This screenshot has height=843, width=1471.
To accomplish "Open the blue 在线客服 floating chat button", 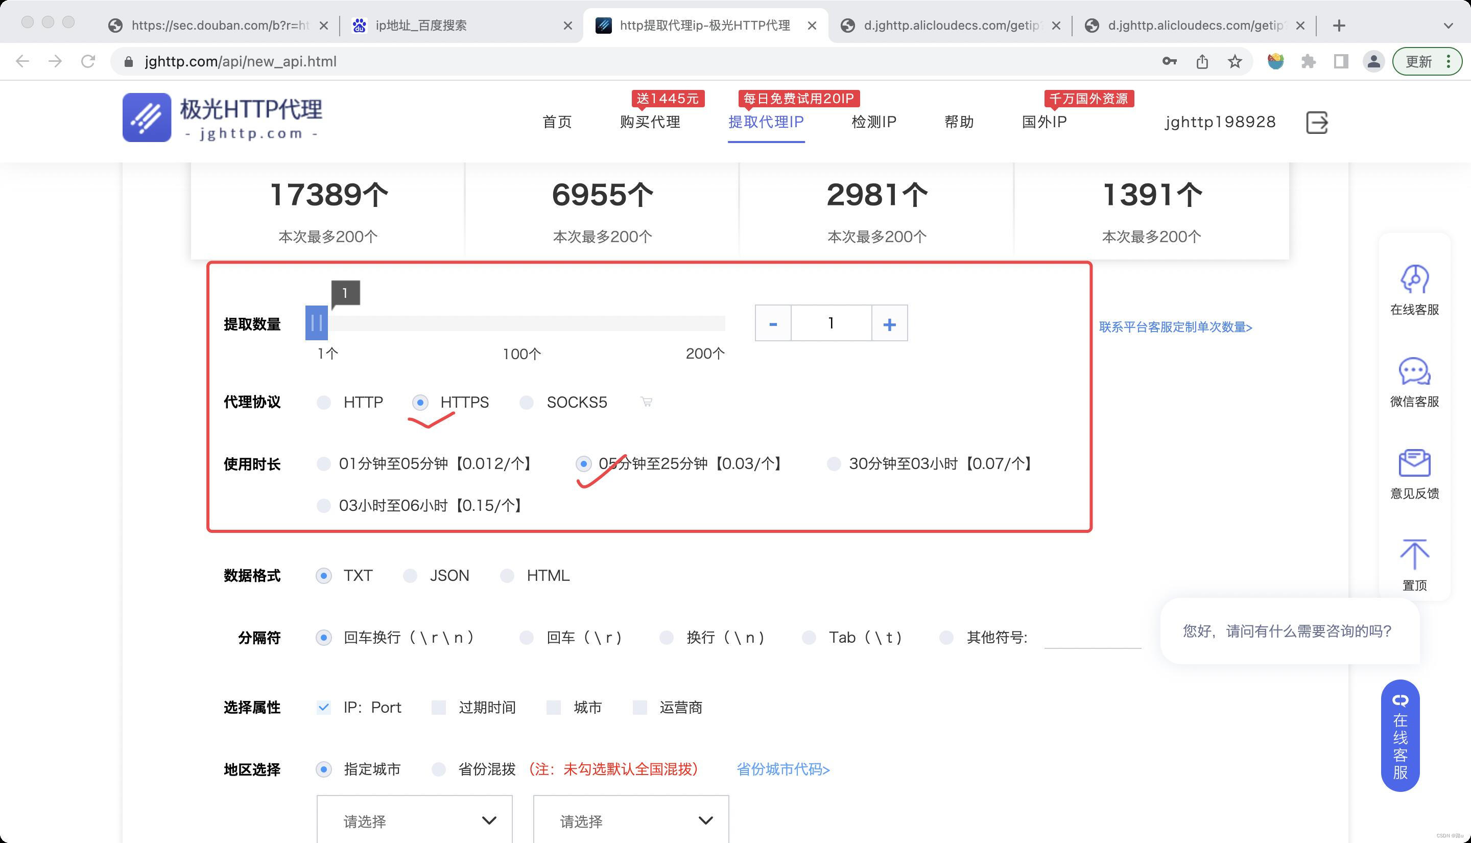I will click(1400, 735).
